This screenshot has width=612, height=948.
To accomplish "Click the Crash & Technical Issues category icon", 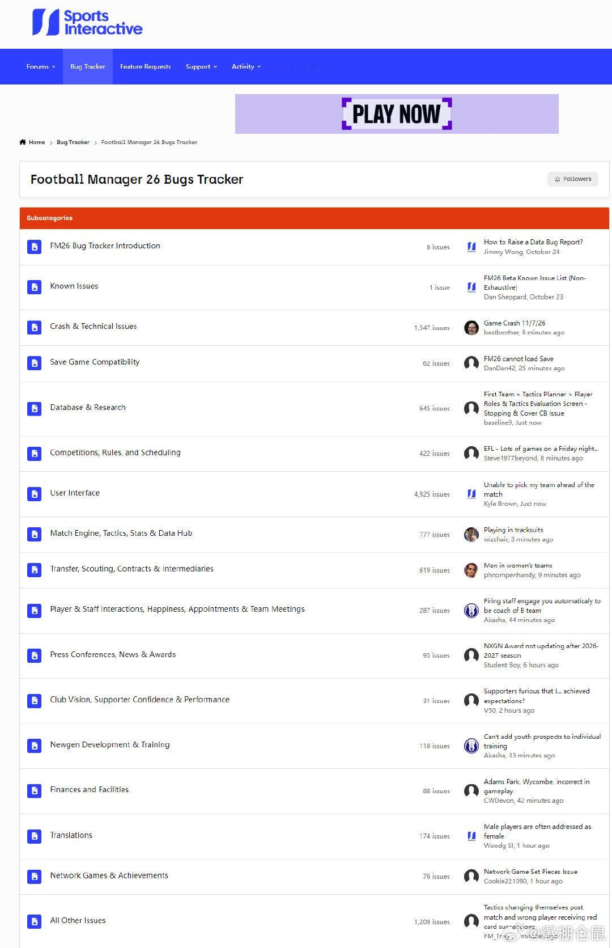I will (x=35, y=327).
